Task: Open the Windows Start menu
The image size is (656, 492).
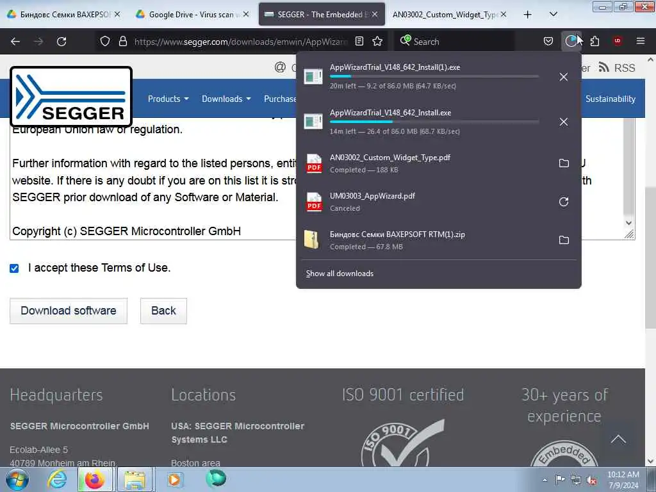Action: pyautogui.click(x=17, y=479)
